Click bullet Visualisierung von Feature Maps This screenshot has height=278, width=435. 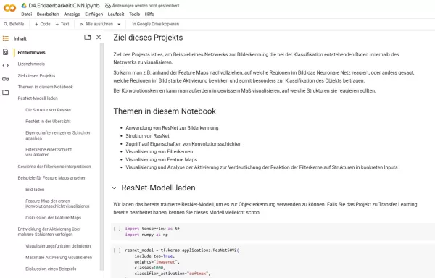click(x=161, y=159)
